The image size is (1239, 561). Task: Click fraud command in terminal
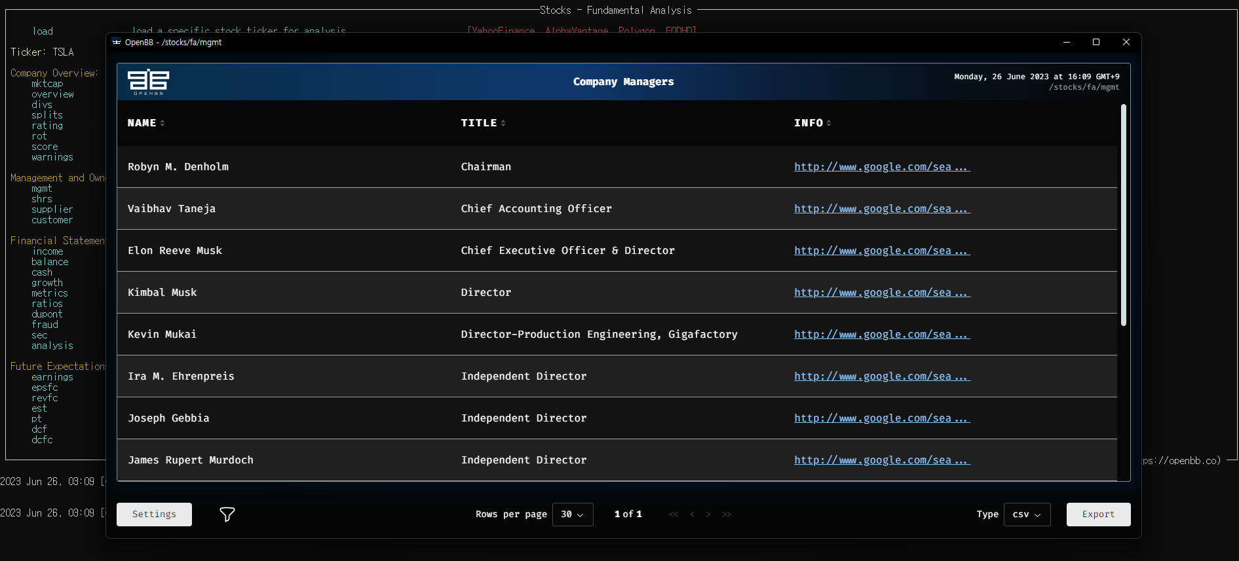[x=45, y=325]
